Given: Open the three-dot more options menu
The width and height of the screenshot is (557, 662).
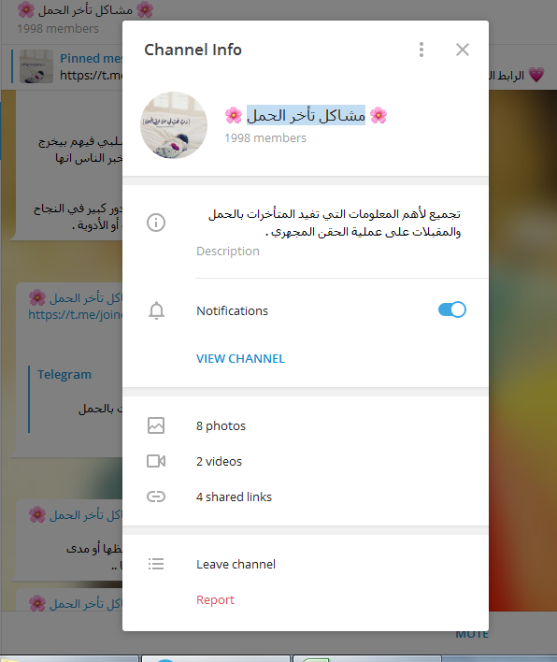Looking at the screenshot, I should (x=421, y=50).
